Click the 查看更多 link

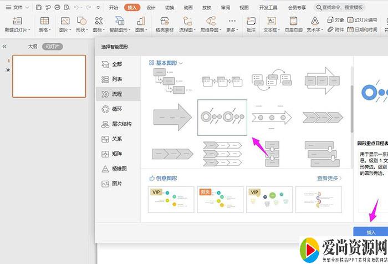click(x=329, y=178)
